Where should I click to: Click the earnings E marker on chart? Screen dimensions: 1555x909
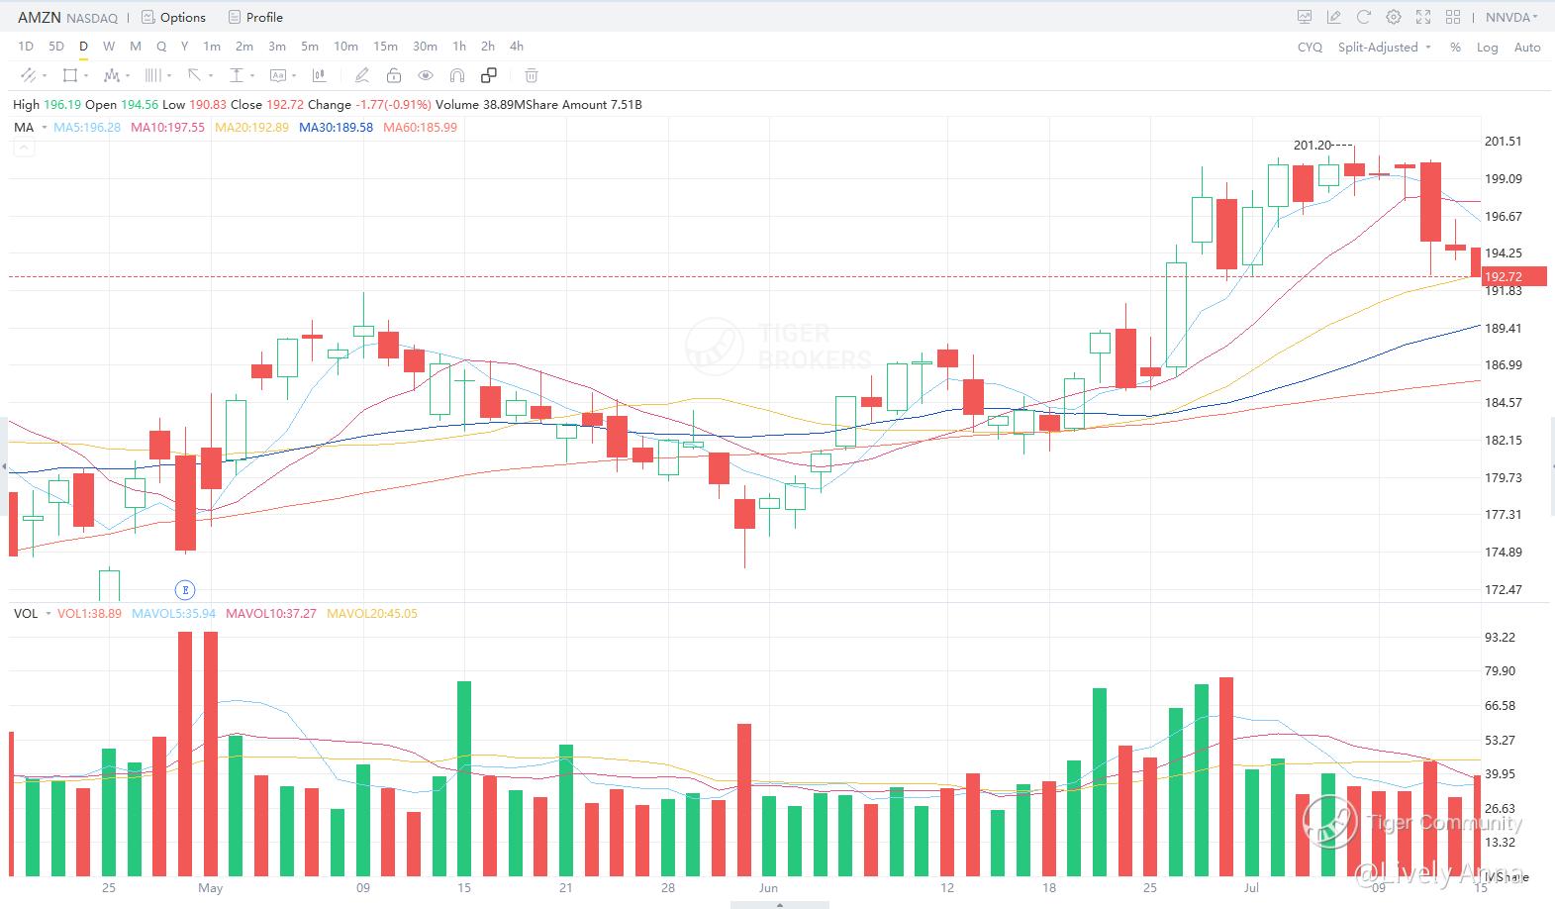click(x=185, y=590)
